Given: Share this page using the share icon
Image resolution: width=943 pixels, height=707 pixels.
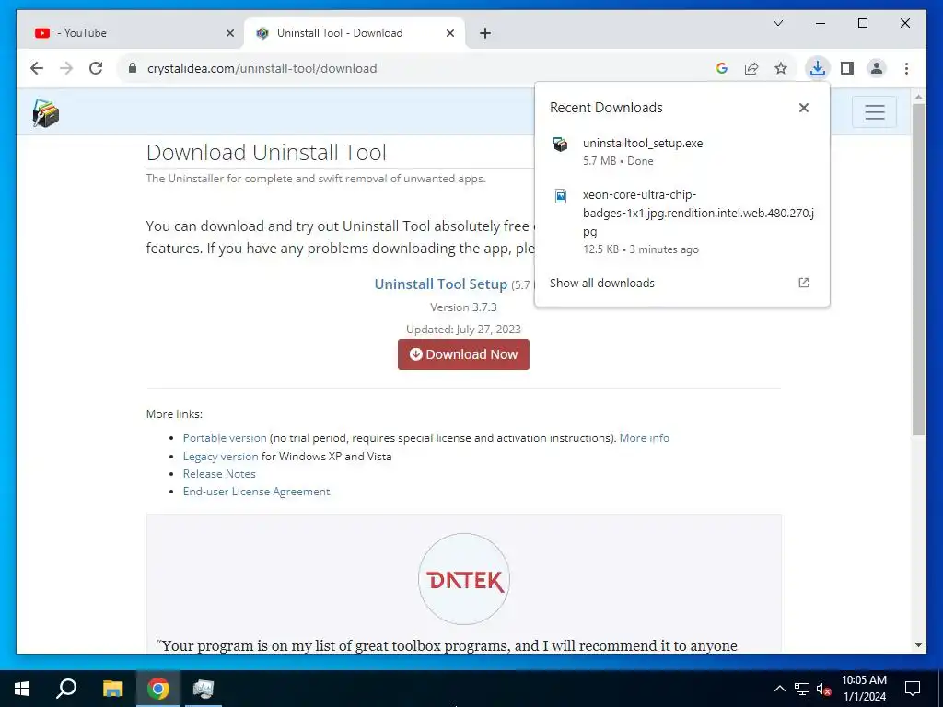Looking at the screenshot, I should coord(751,68).
